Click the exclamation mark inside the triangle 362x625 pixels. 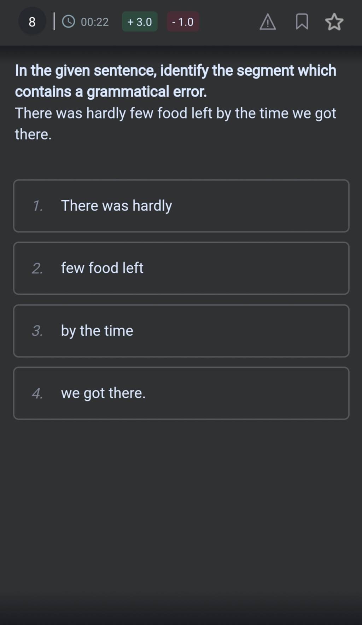[268, 23]
